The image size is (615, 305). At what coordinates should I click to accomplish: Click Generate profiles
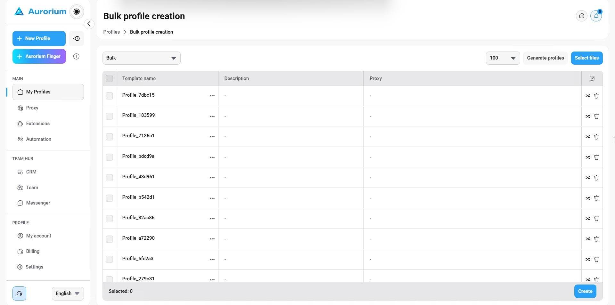545,58
